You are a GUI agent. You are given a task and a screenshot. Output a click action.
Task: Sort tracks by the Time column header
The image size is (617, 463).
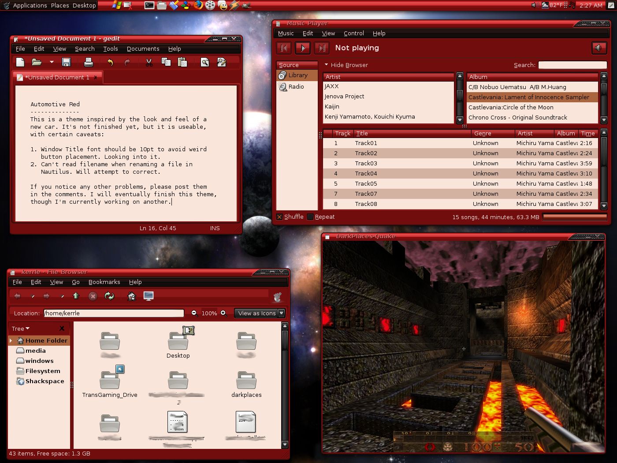coord(588,133)
